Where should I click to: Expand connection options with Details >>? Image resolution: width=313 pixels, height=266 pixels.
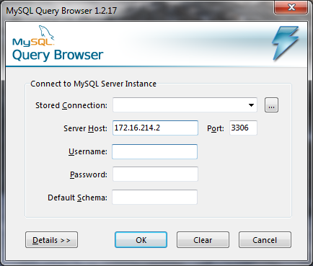point(51,240)
